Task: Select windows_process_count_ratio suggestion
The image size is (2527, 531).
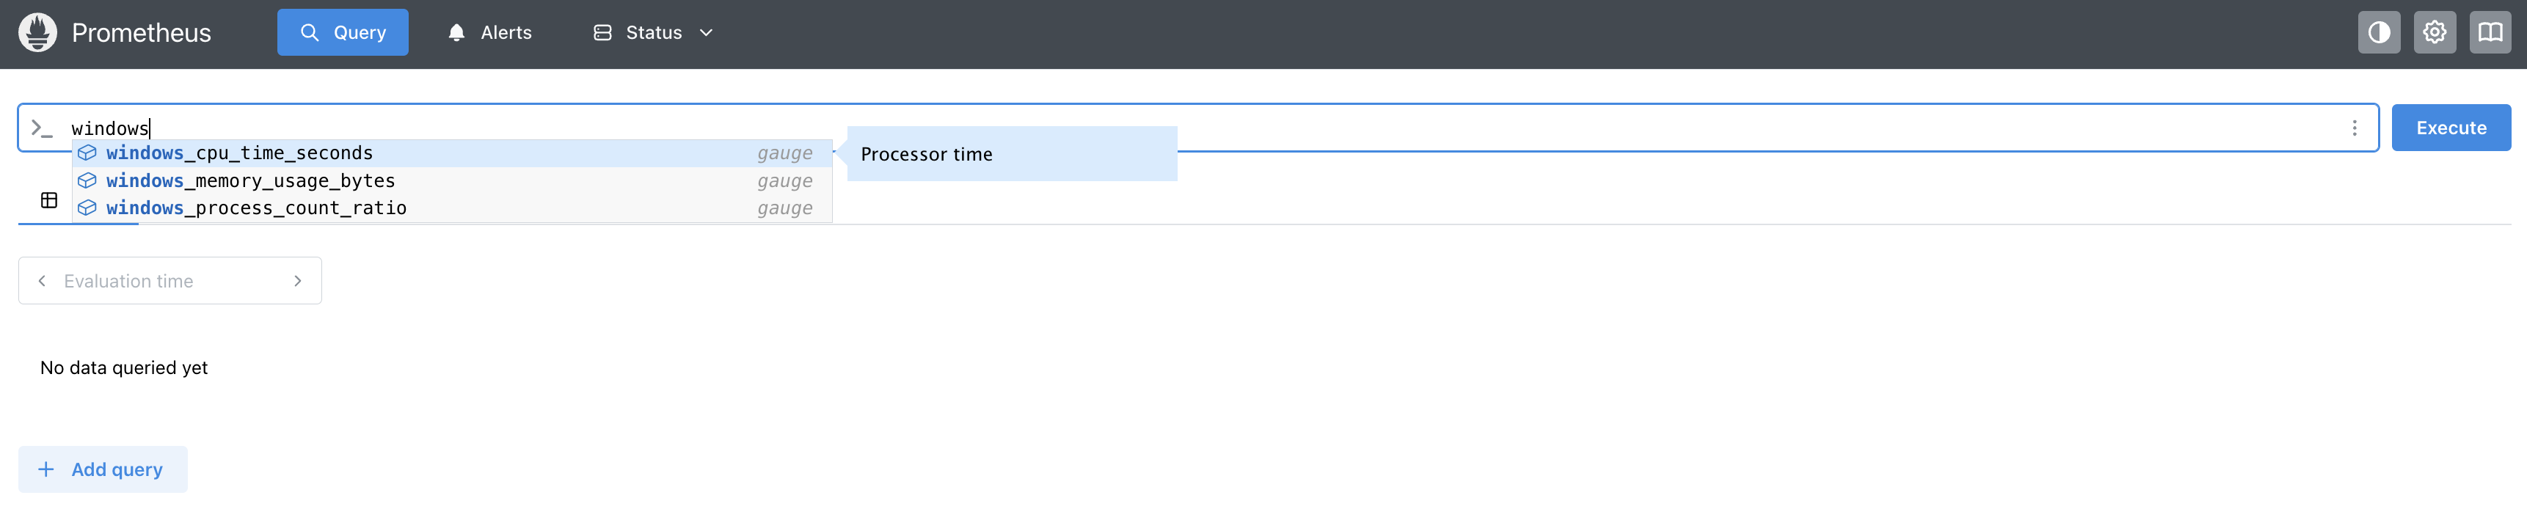Action: [x=257, y=208]
